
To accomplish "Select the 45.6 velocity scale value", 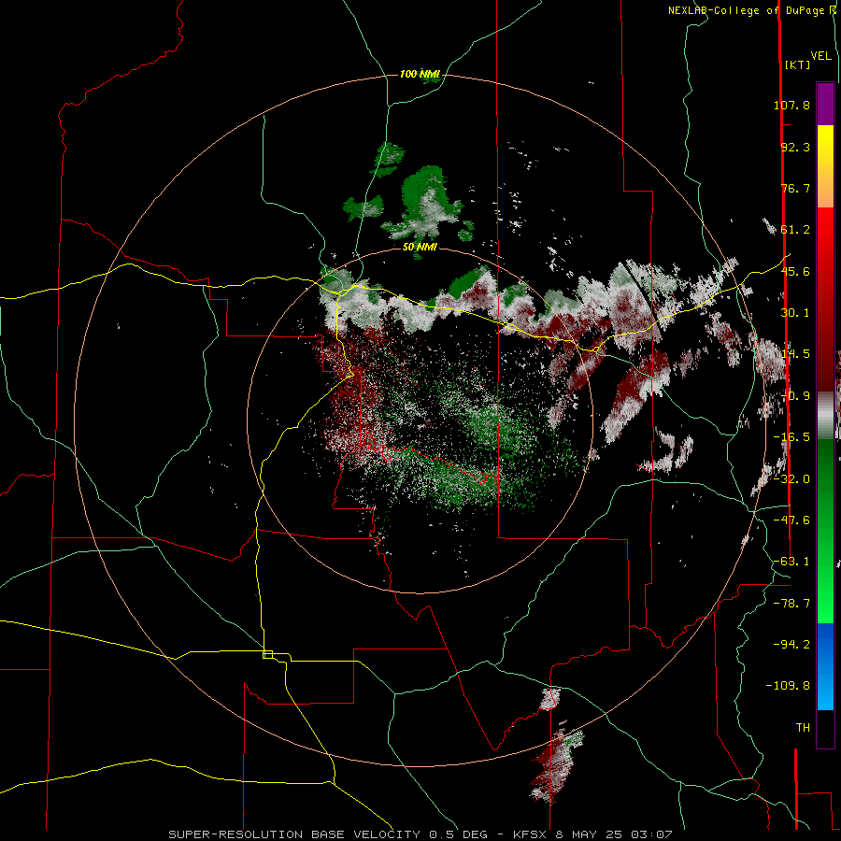I will [x=795, y=271].
